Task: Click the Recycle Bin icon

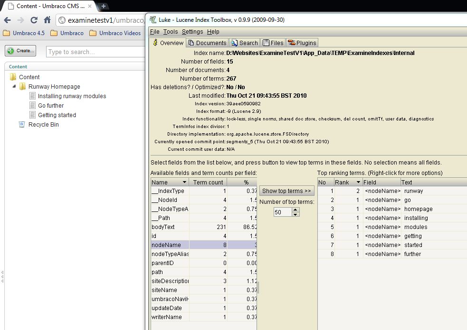Action: click(x=22, y=125)
